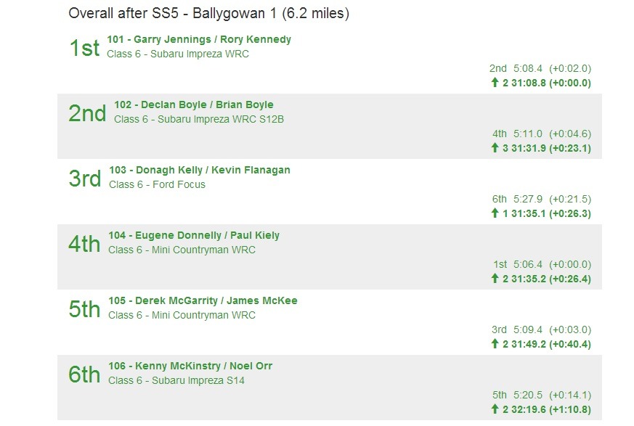Click the 'Class 6 - Ford Focus' text
634x426 pixels.
(157, 184)
